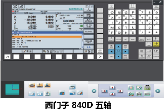This screenshot has height=112, width=164.
Task: Click the G letter key
Action: click(x=125, y=12)
